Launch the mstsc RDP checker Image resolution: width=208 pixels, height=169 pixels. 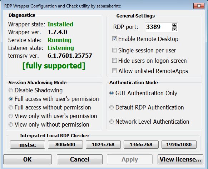point(28,144)
